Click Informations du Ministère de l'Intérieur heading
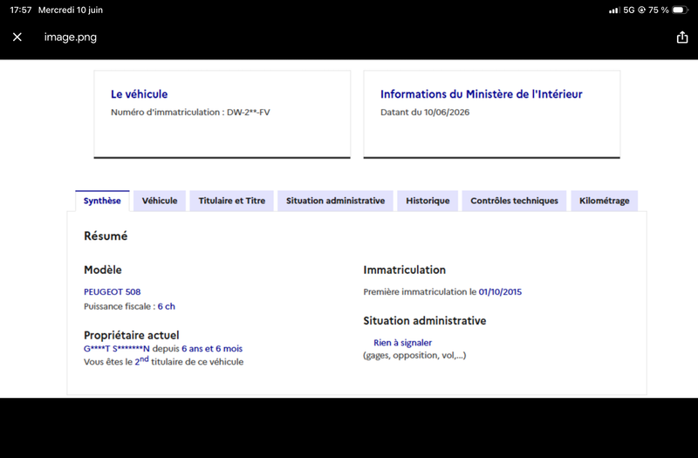The image size is (698, 458). [482, 94]
